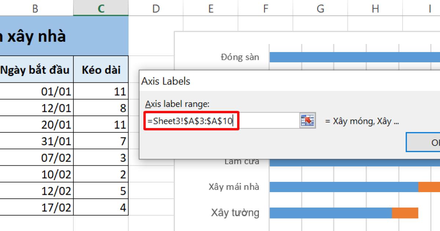Select column header F
This screenshot has width=440, height=231.
tap(265, 7)
